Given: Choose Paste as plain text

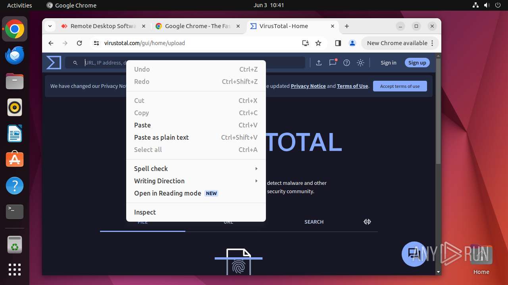Looking at the screenshot, I should click(x=196, y=137).
